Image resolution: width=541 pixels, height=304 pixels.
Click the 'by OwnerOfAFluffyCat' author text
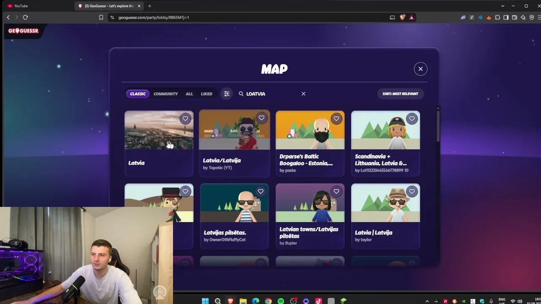[225, 240]
